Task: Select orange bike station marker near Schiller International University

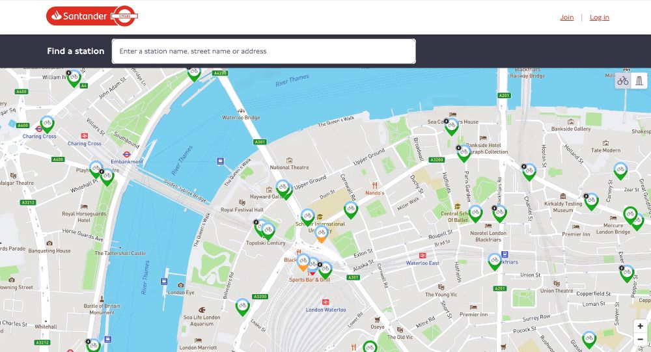Action: click(x=321, y=234)
